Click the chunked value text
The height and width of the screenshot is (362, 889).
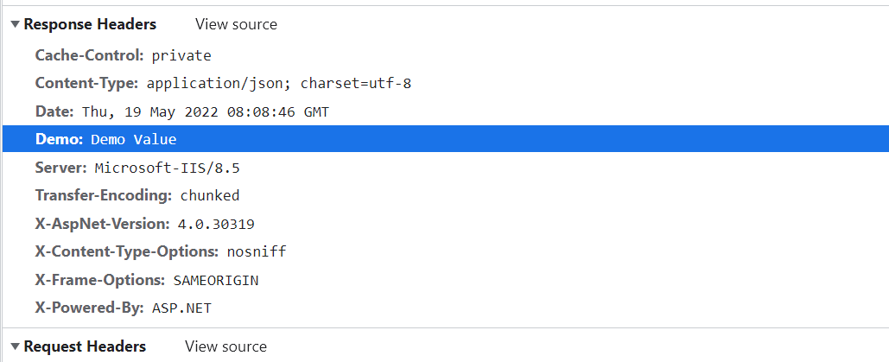tap(210, 196)
